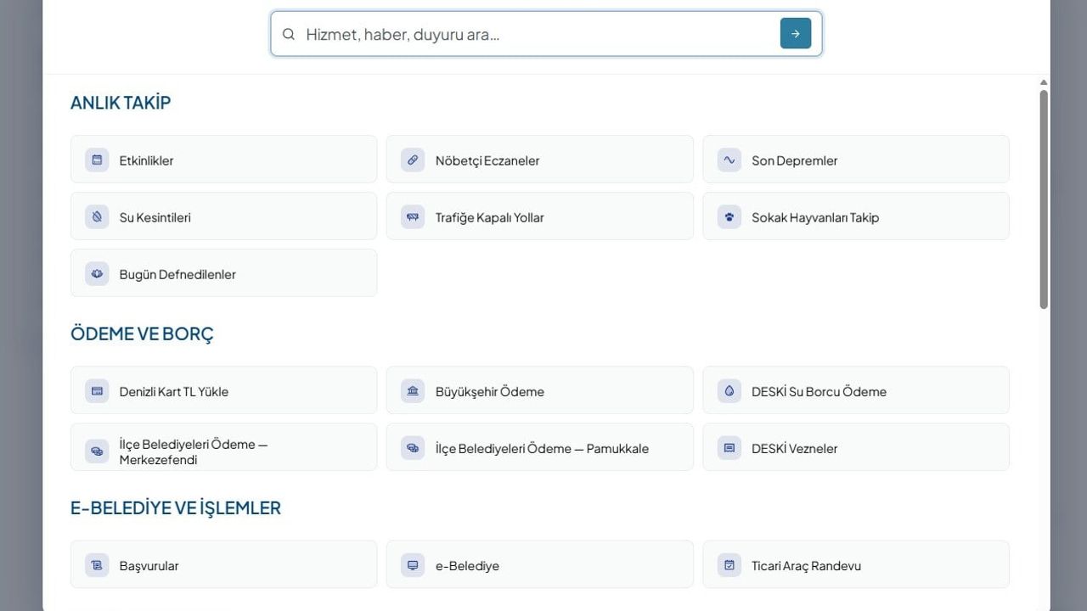Viewport: 1087px width, 611px height.
Task: Click the DESKİ Vezneler icon
Action: point(729,447)
